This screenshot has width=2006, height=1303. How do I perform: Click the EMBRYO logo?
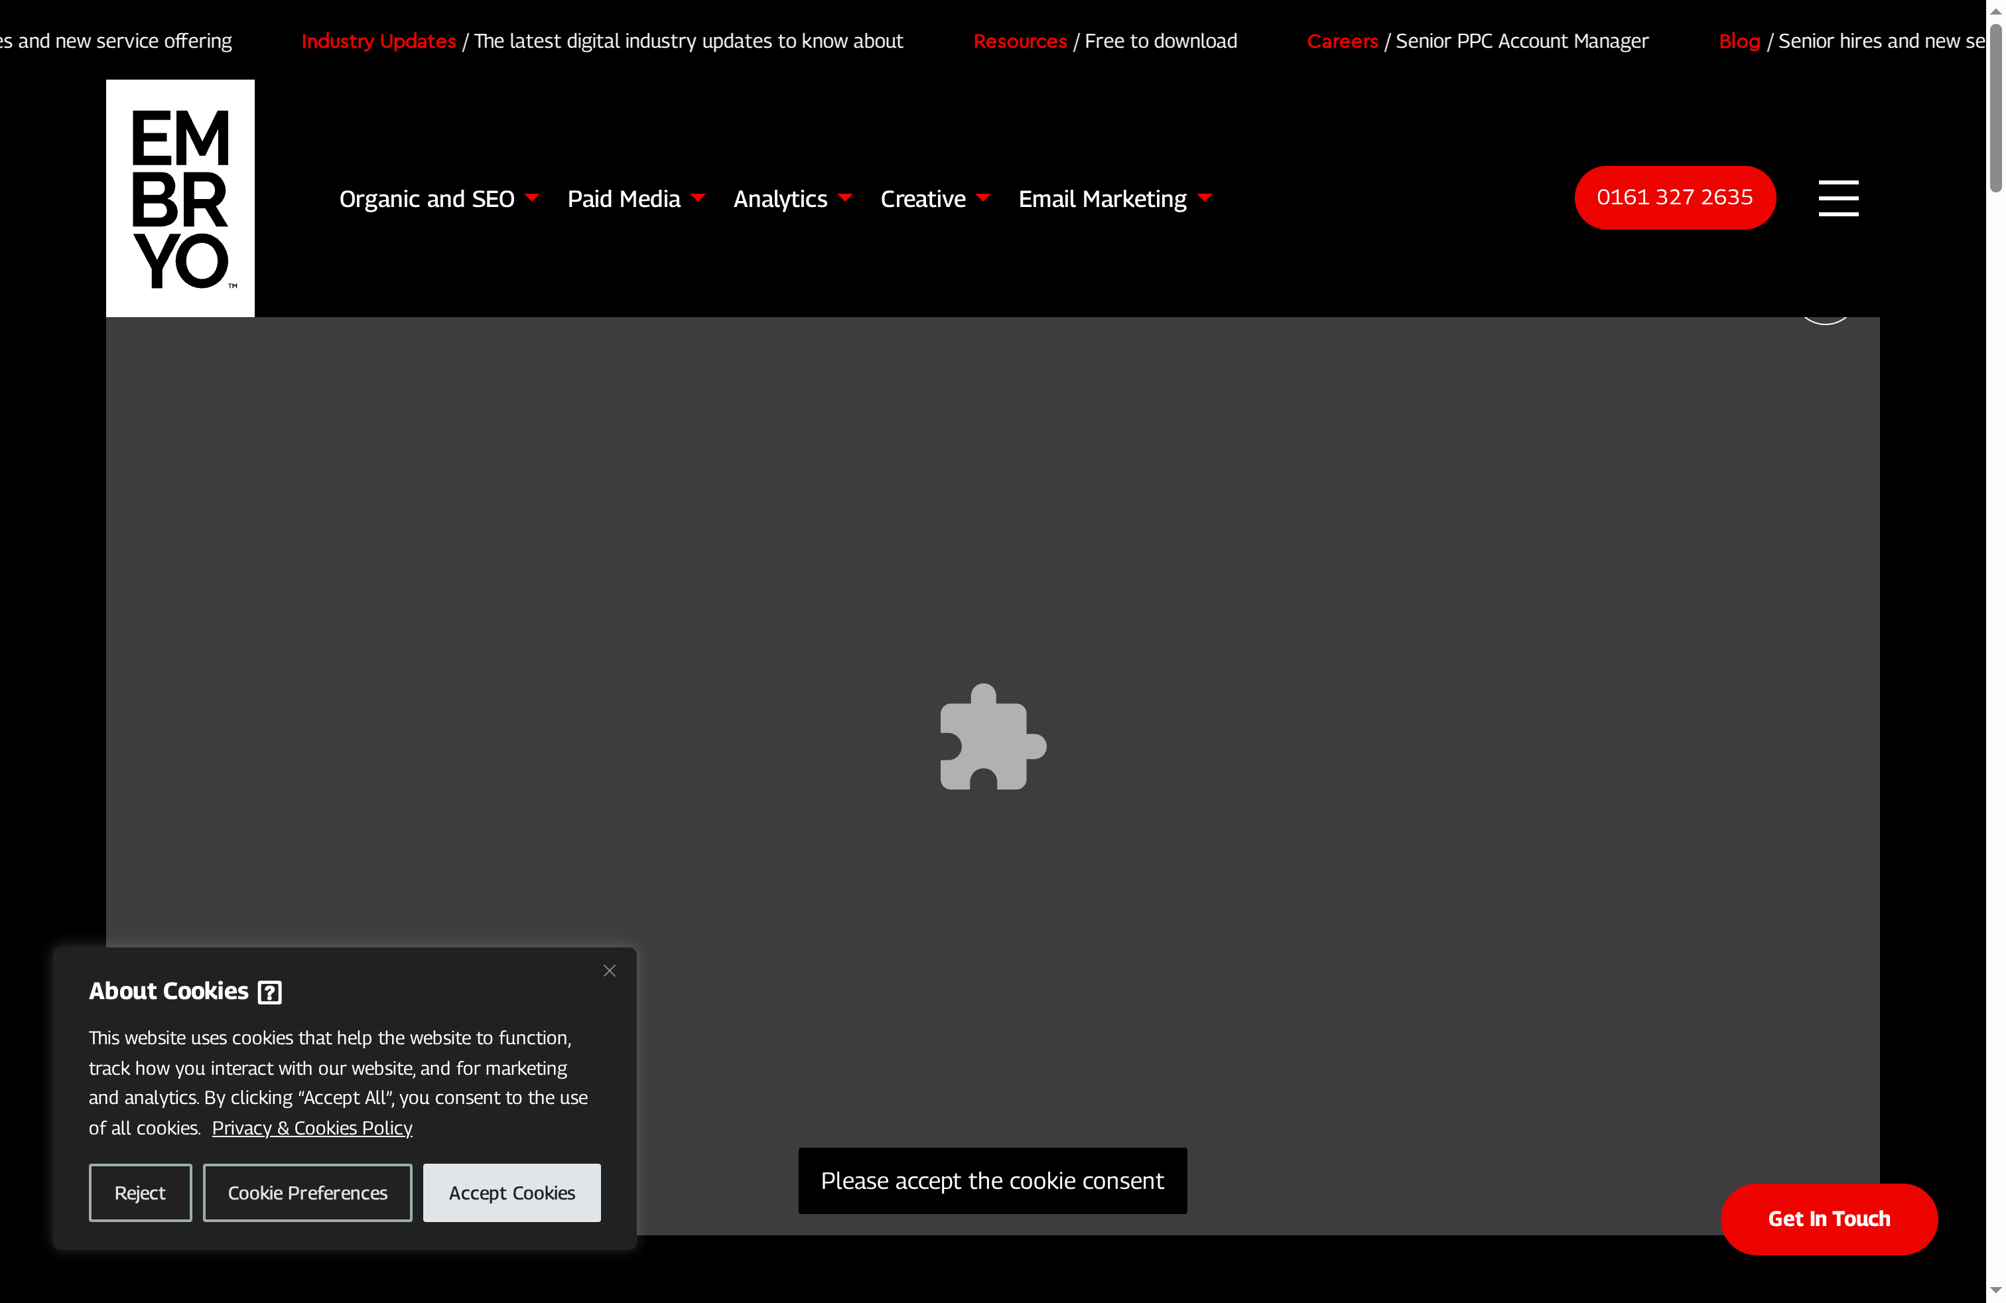[180, 197]
